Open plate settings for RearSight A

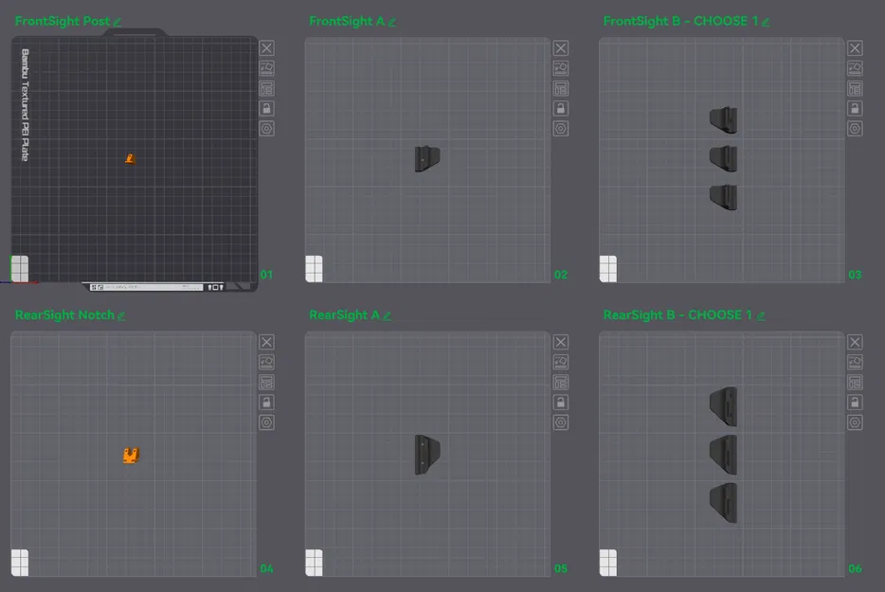tap(561, 422)
